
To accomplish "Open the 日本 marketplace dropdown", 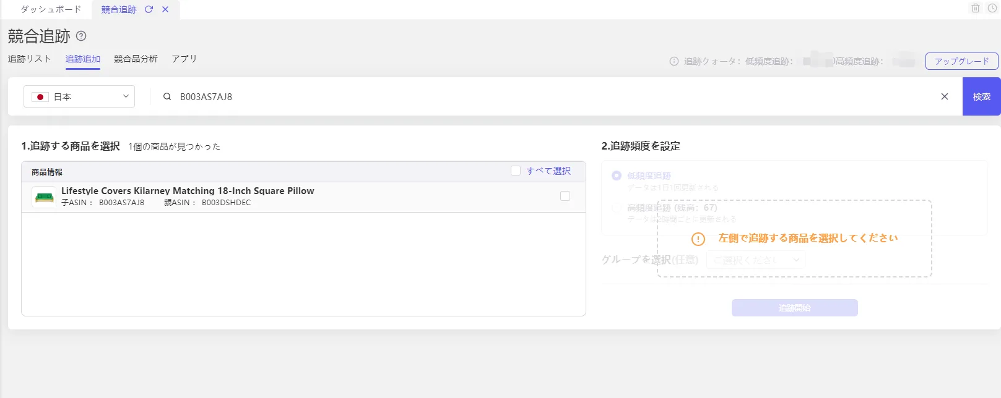I will [79, 96].
